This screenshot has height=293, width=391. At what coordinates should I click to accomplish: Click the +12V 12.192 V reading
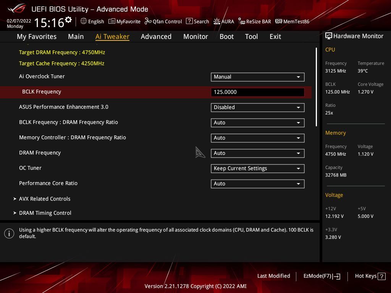pyautogui.click(x=334, y=216)
